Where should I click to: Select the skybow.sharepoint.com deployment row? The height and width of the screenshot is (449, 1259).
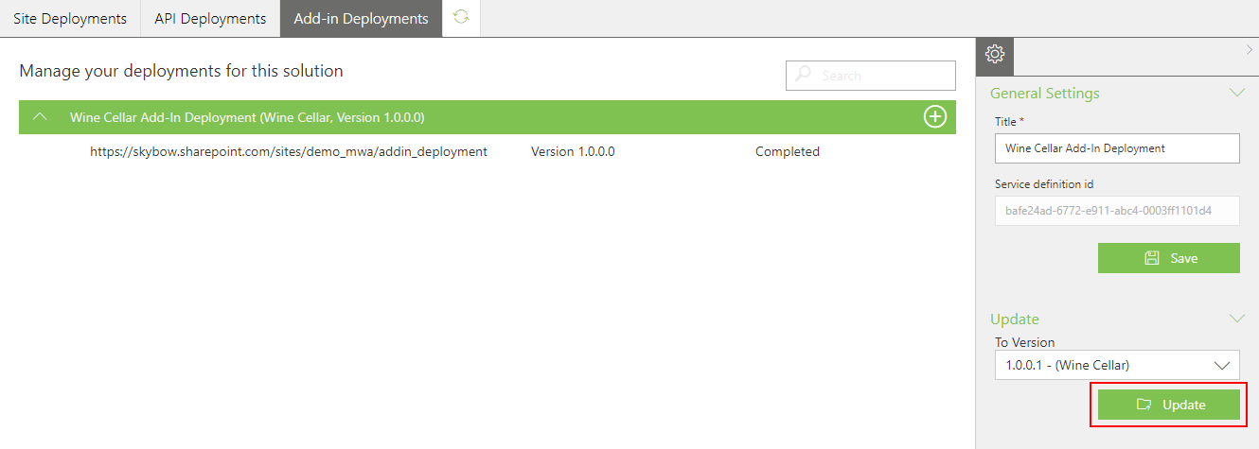(289, 151)
